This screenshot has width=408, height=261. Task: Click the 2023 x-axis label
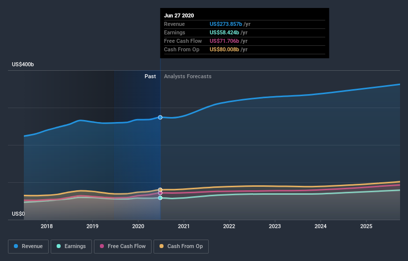(x=275, y=226)
